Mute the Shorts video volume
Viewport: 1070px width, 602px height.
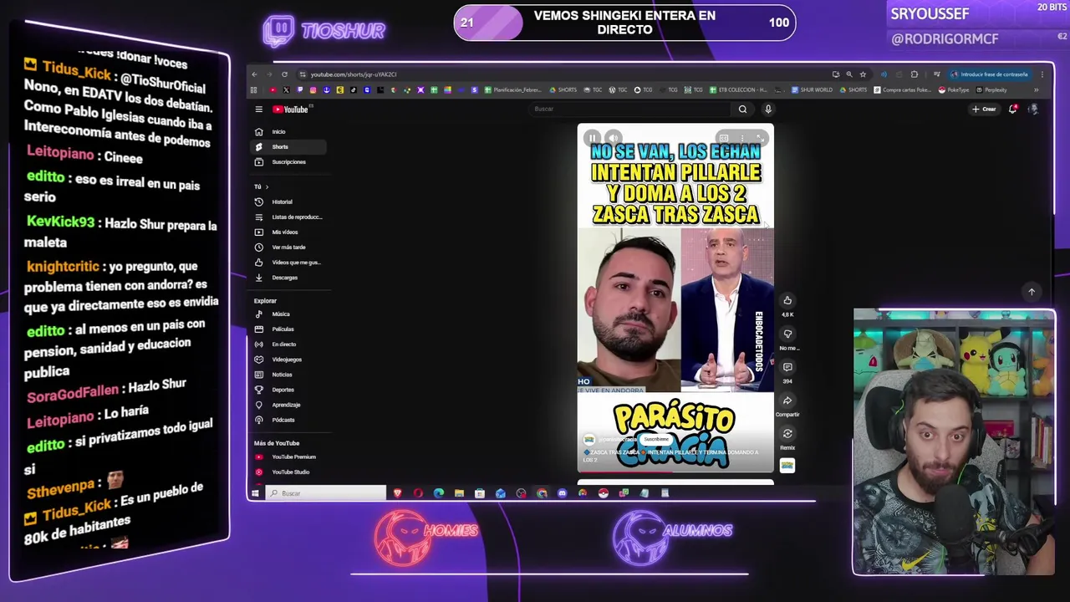[613, 138]
